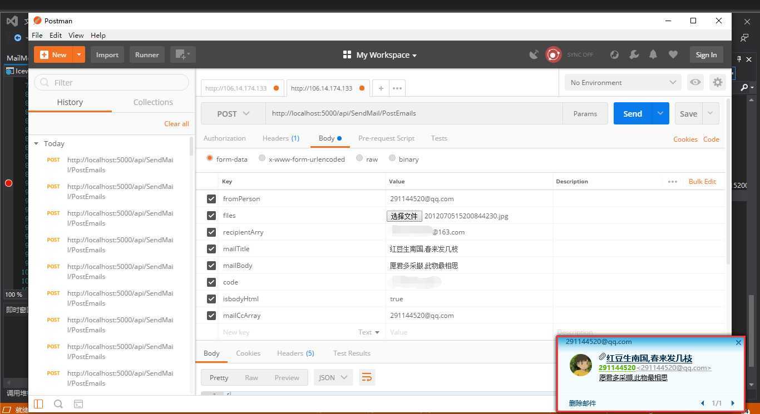Screen dimensions: 760x414
Task: Click the Import button
Action: 107,54
